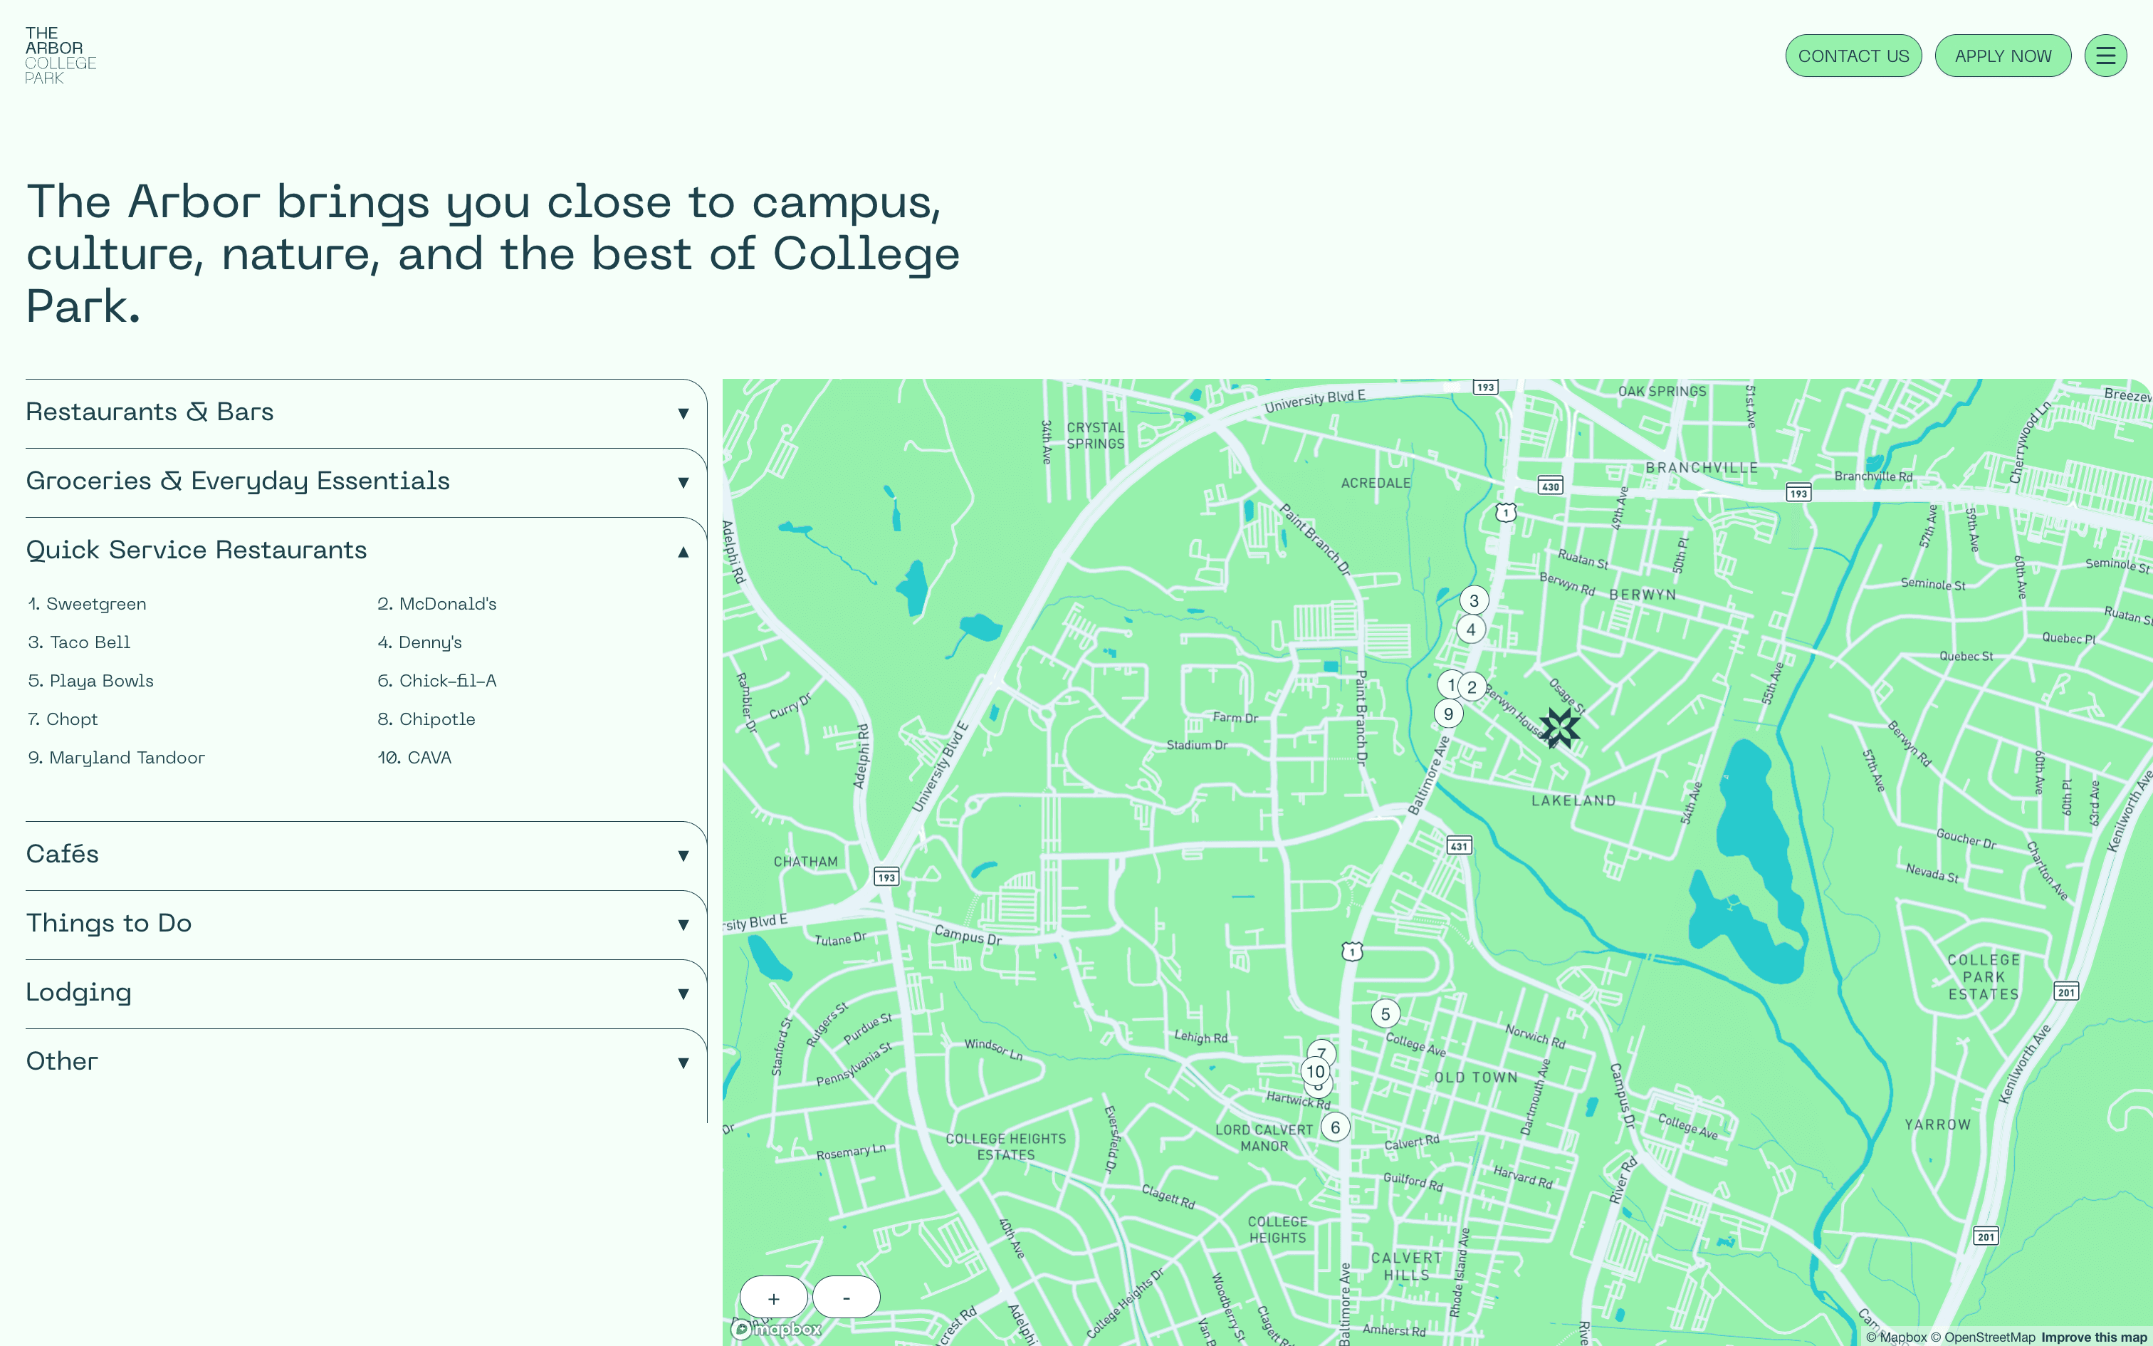2153x1346 pixels.
Task: Select map pin number 4
Action: point(1471,630)
